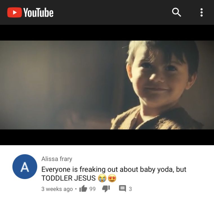Viewport: 214px width, 201px height.
Task: Open the Alissa frary channel name
Action: click(57, 159)
